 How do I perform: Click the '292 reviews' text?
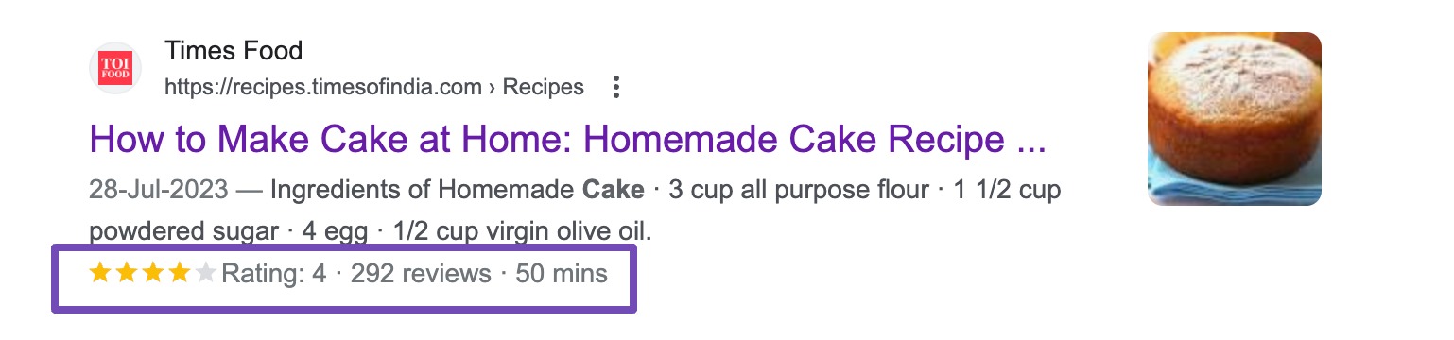click(x=421, y=274)
